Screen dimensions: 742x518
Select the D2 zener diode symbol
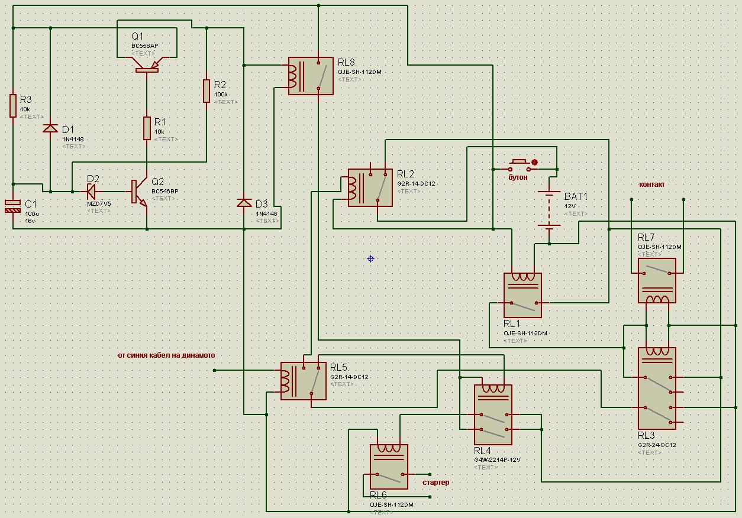point(92,191)
